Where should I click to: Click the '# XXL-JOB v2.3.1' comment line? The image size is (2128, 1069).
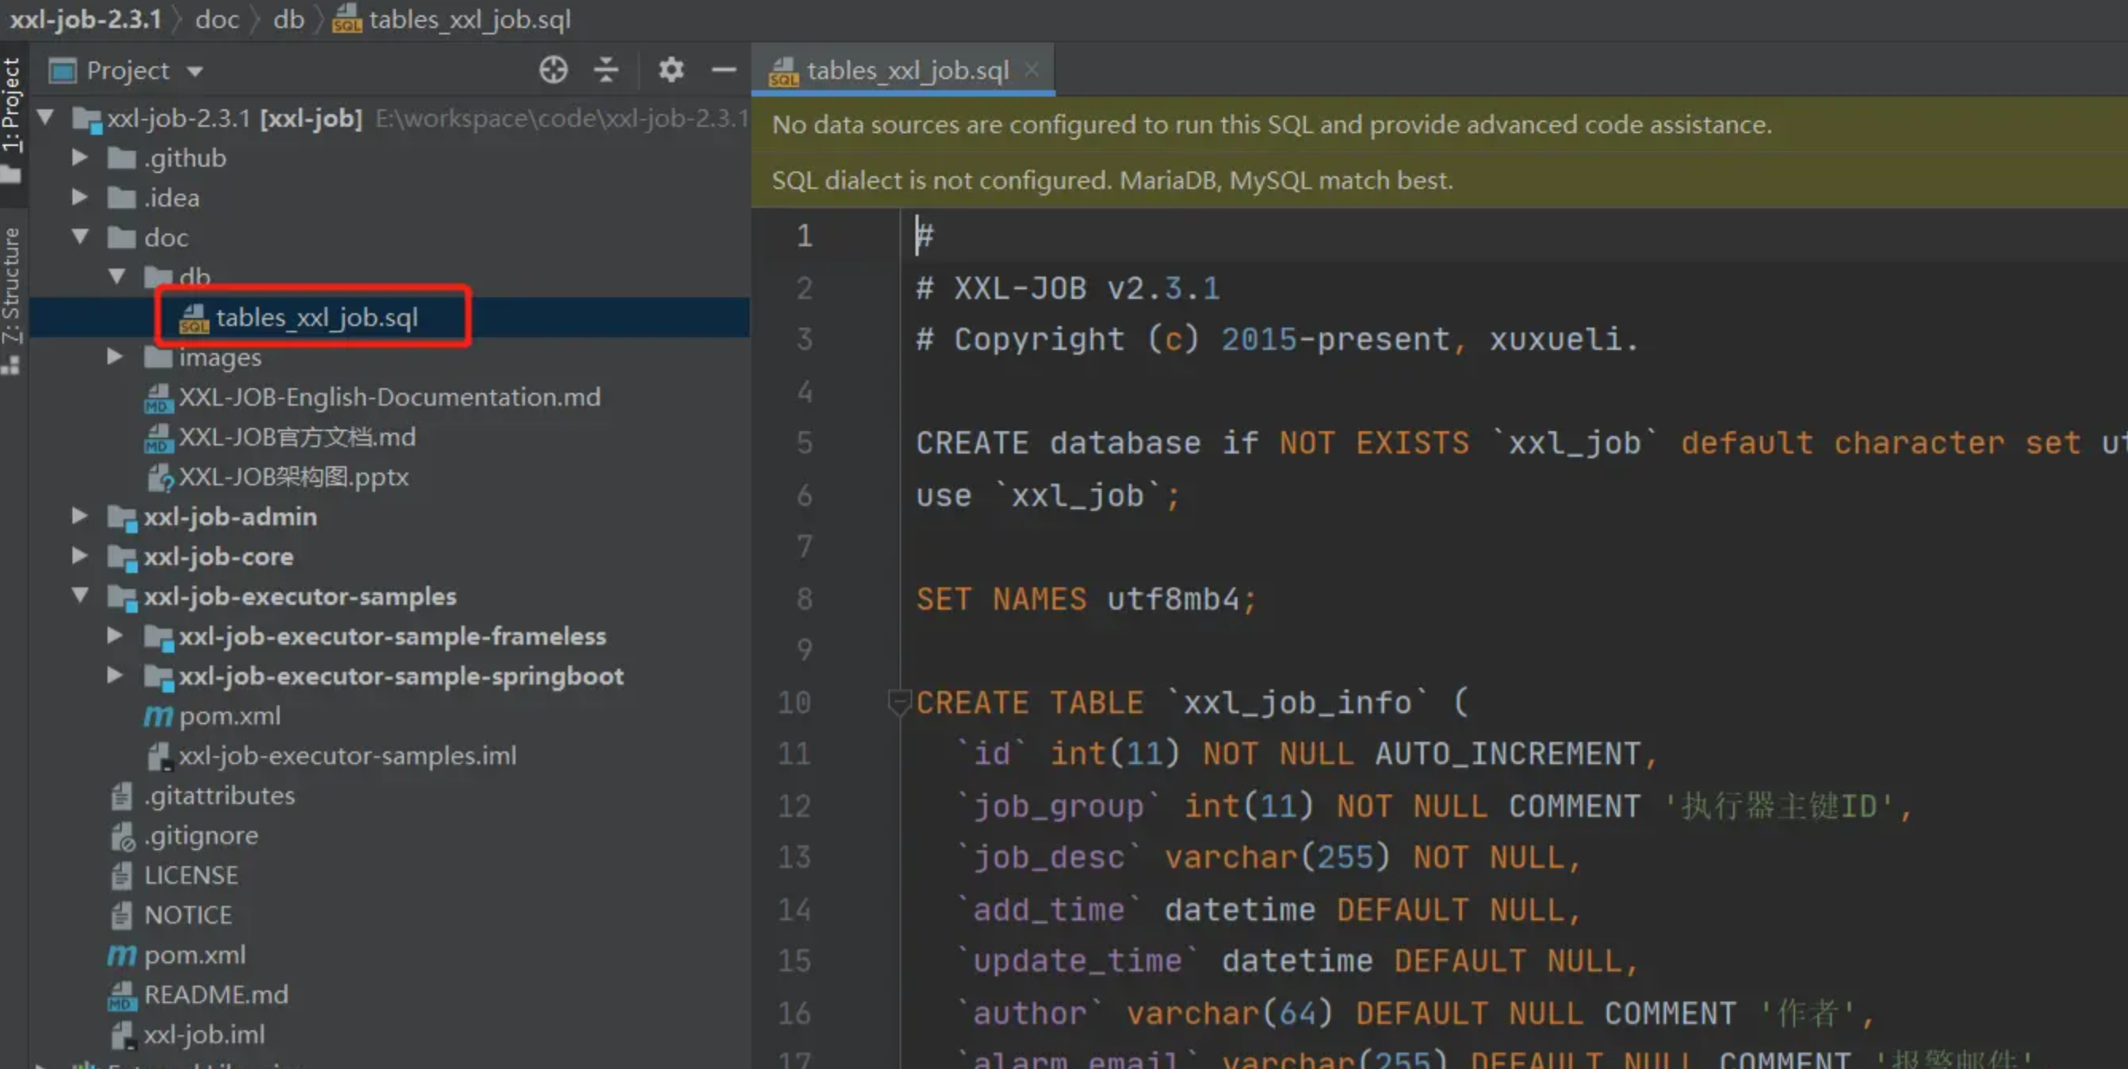(x=1068, y=288)
